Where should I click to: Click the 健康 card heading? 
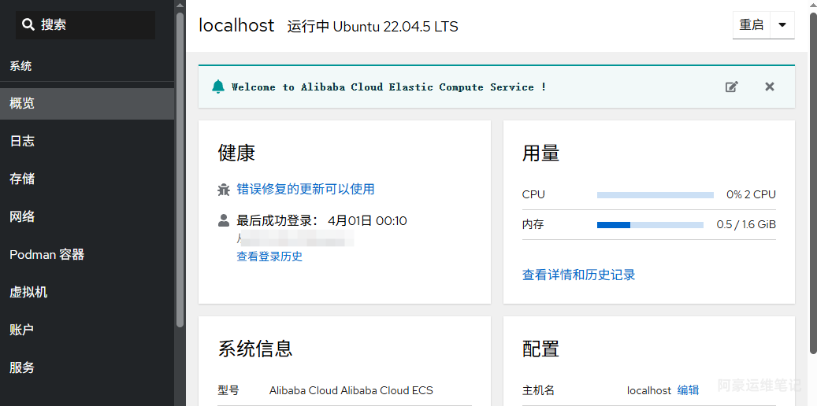(236, 153)
